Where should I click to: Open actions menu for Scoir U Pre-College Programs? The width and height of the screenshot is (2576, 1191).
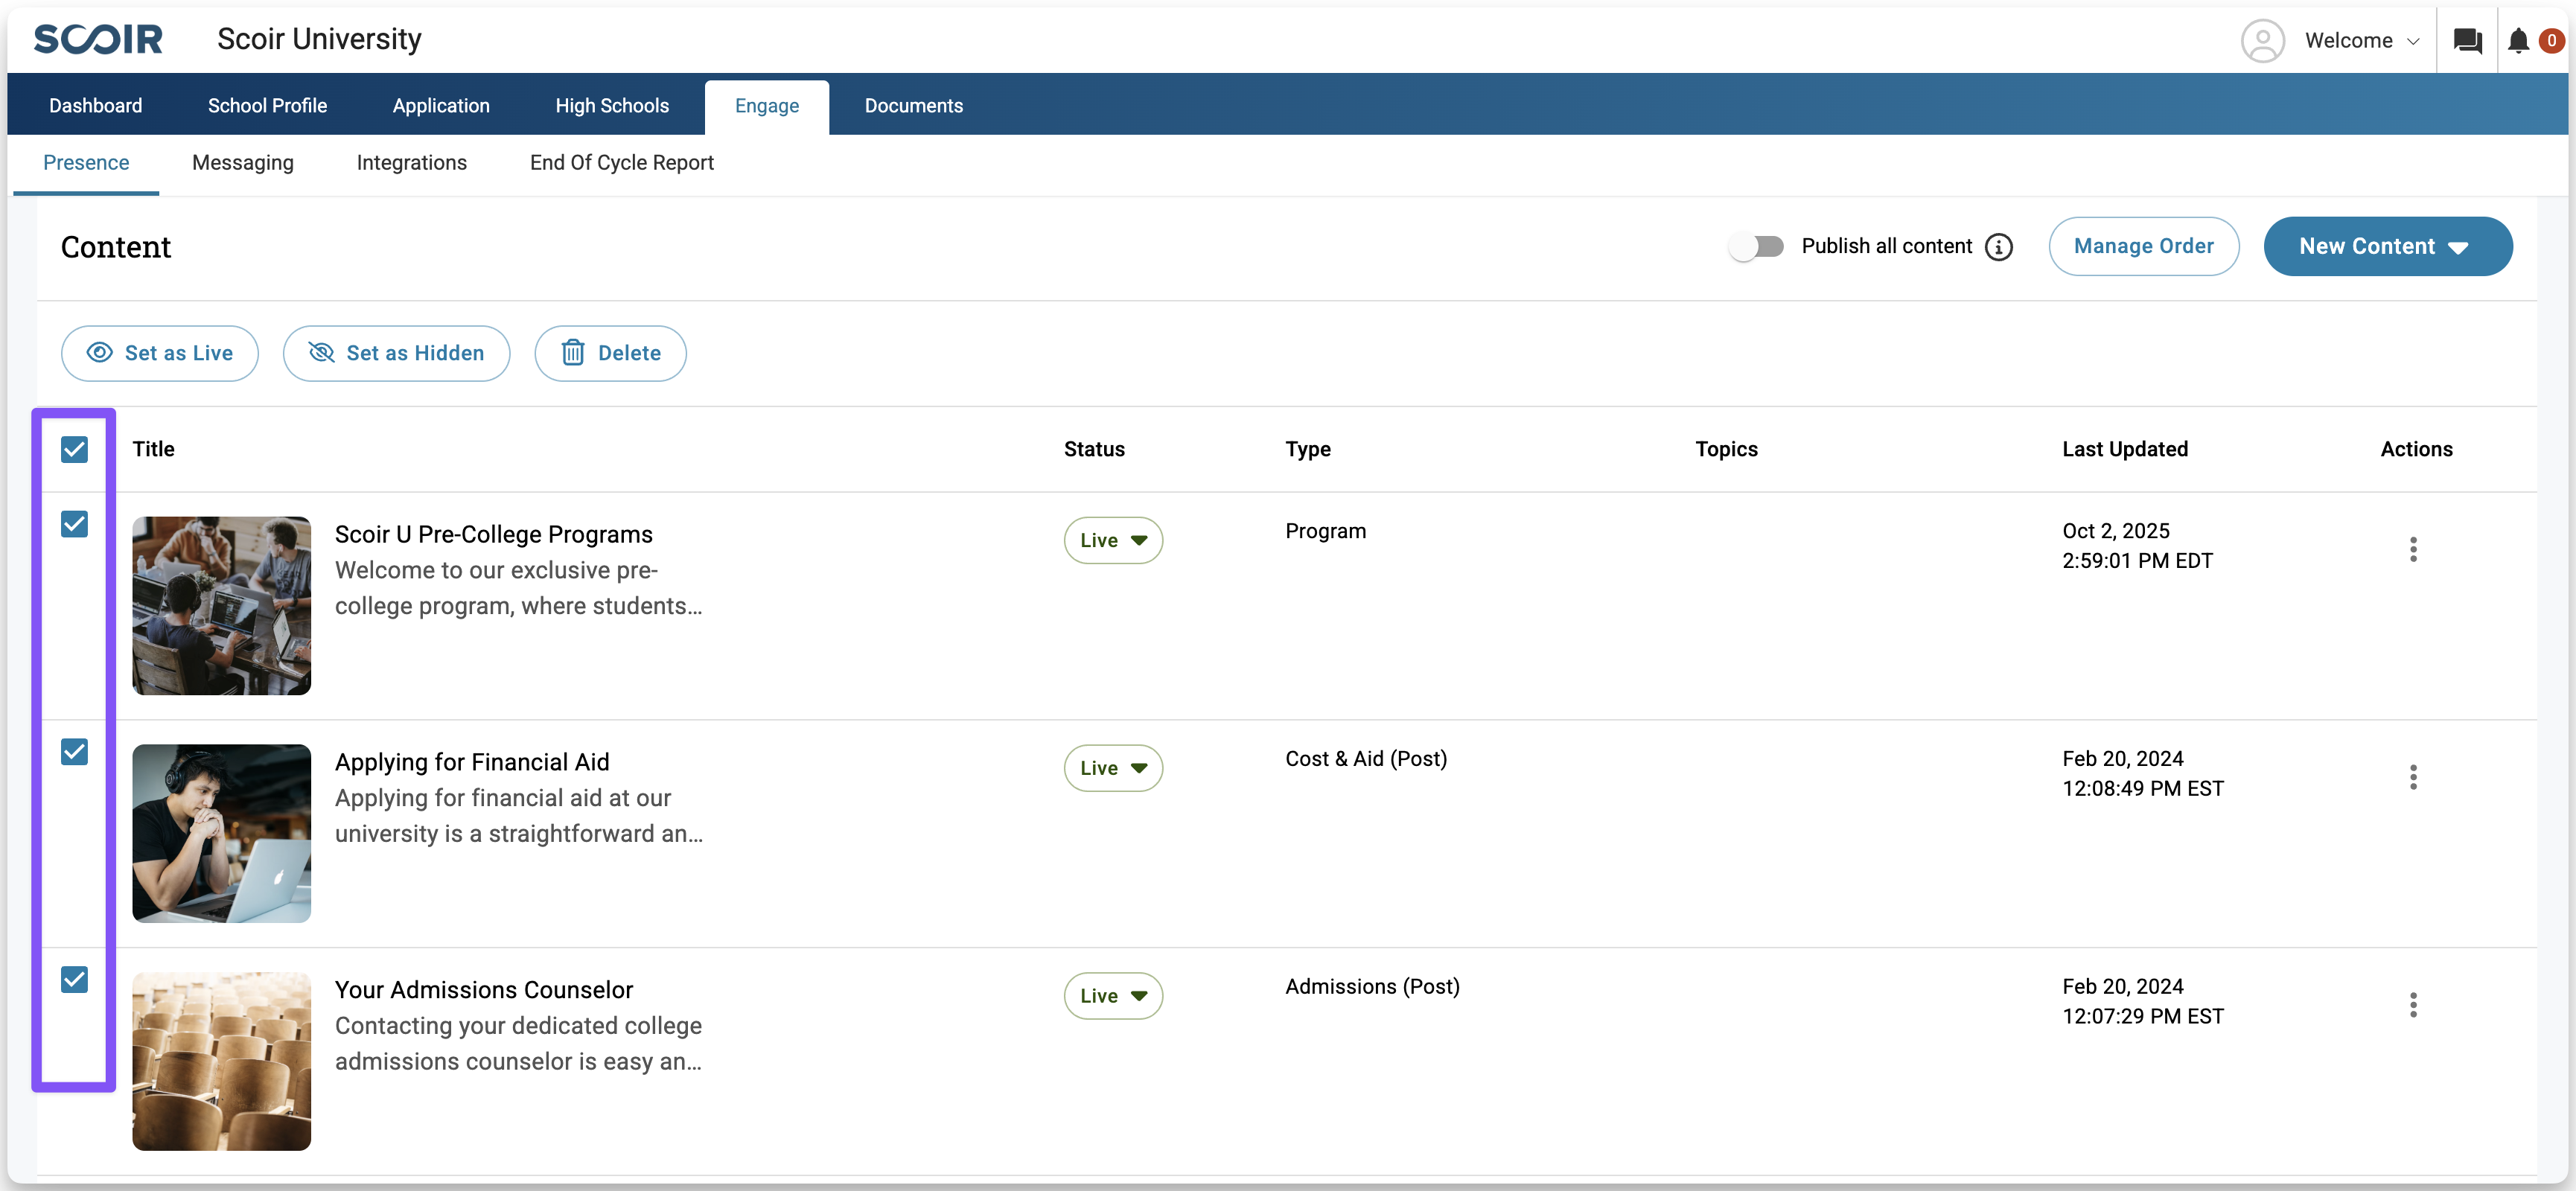click(x=2412, y=549)
